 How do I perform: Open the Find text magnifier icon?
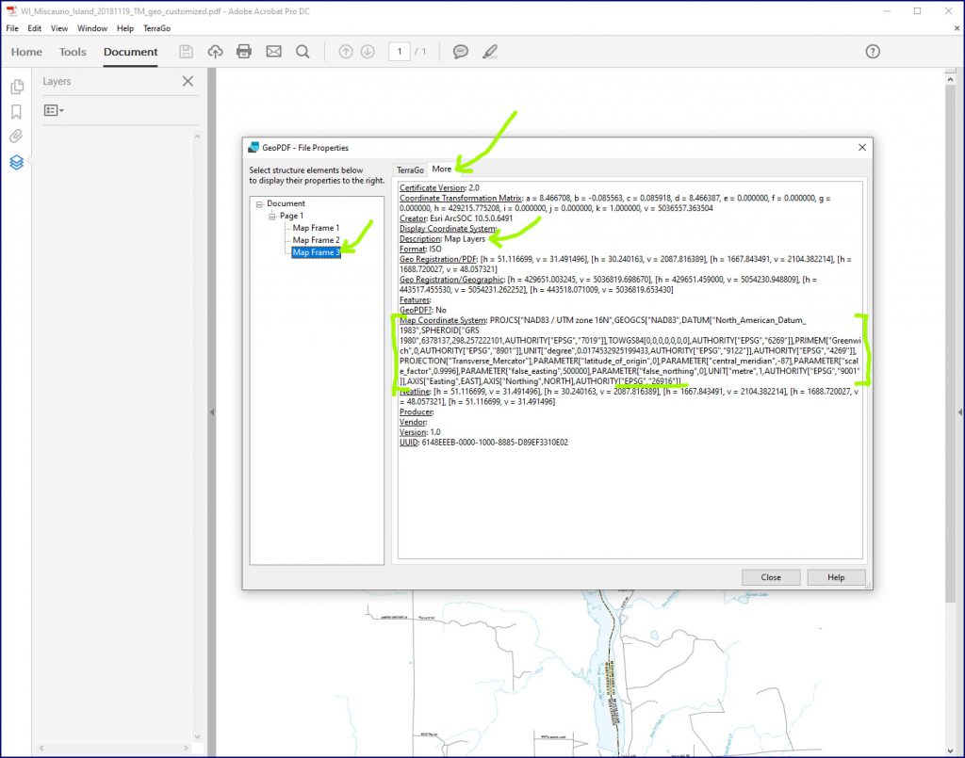click(x=303, y=52)
